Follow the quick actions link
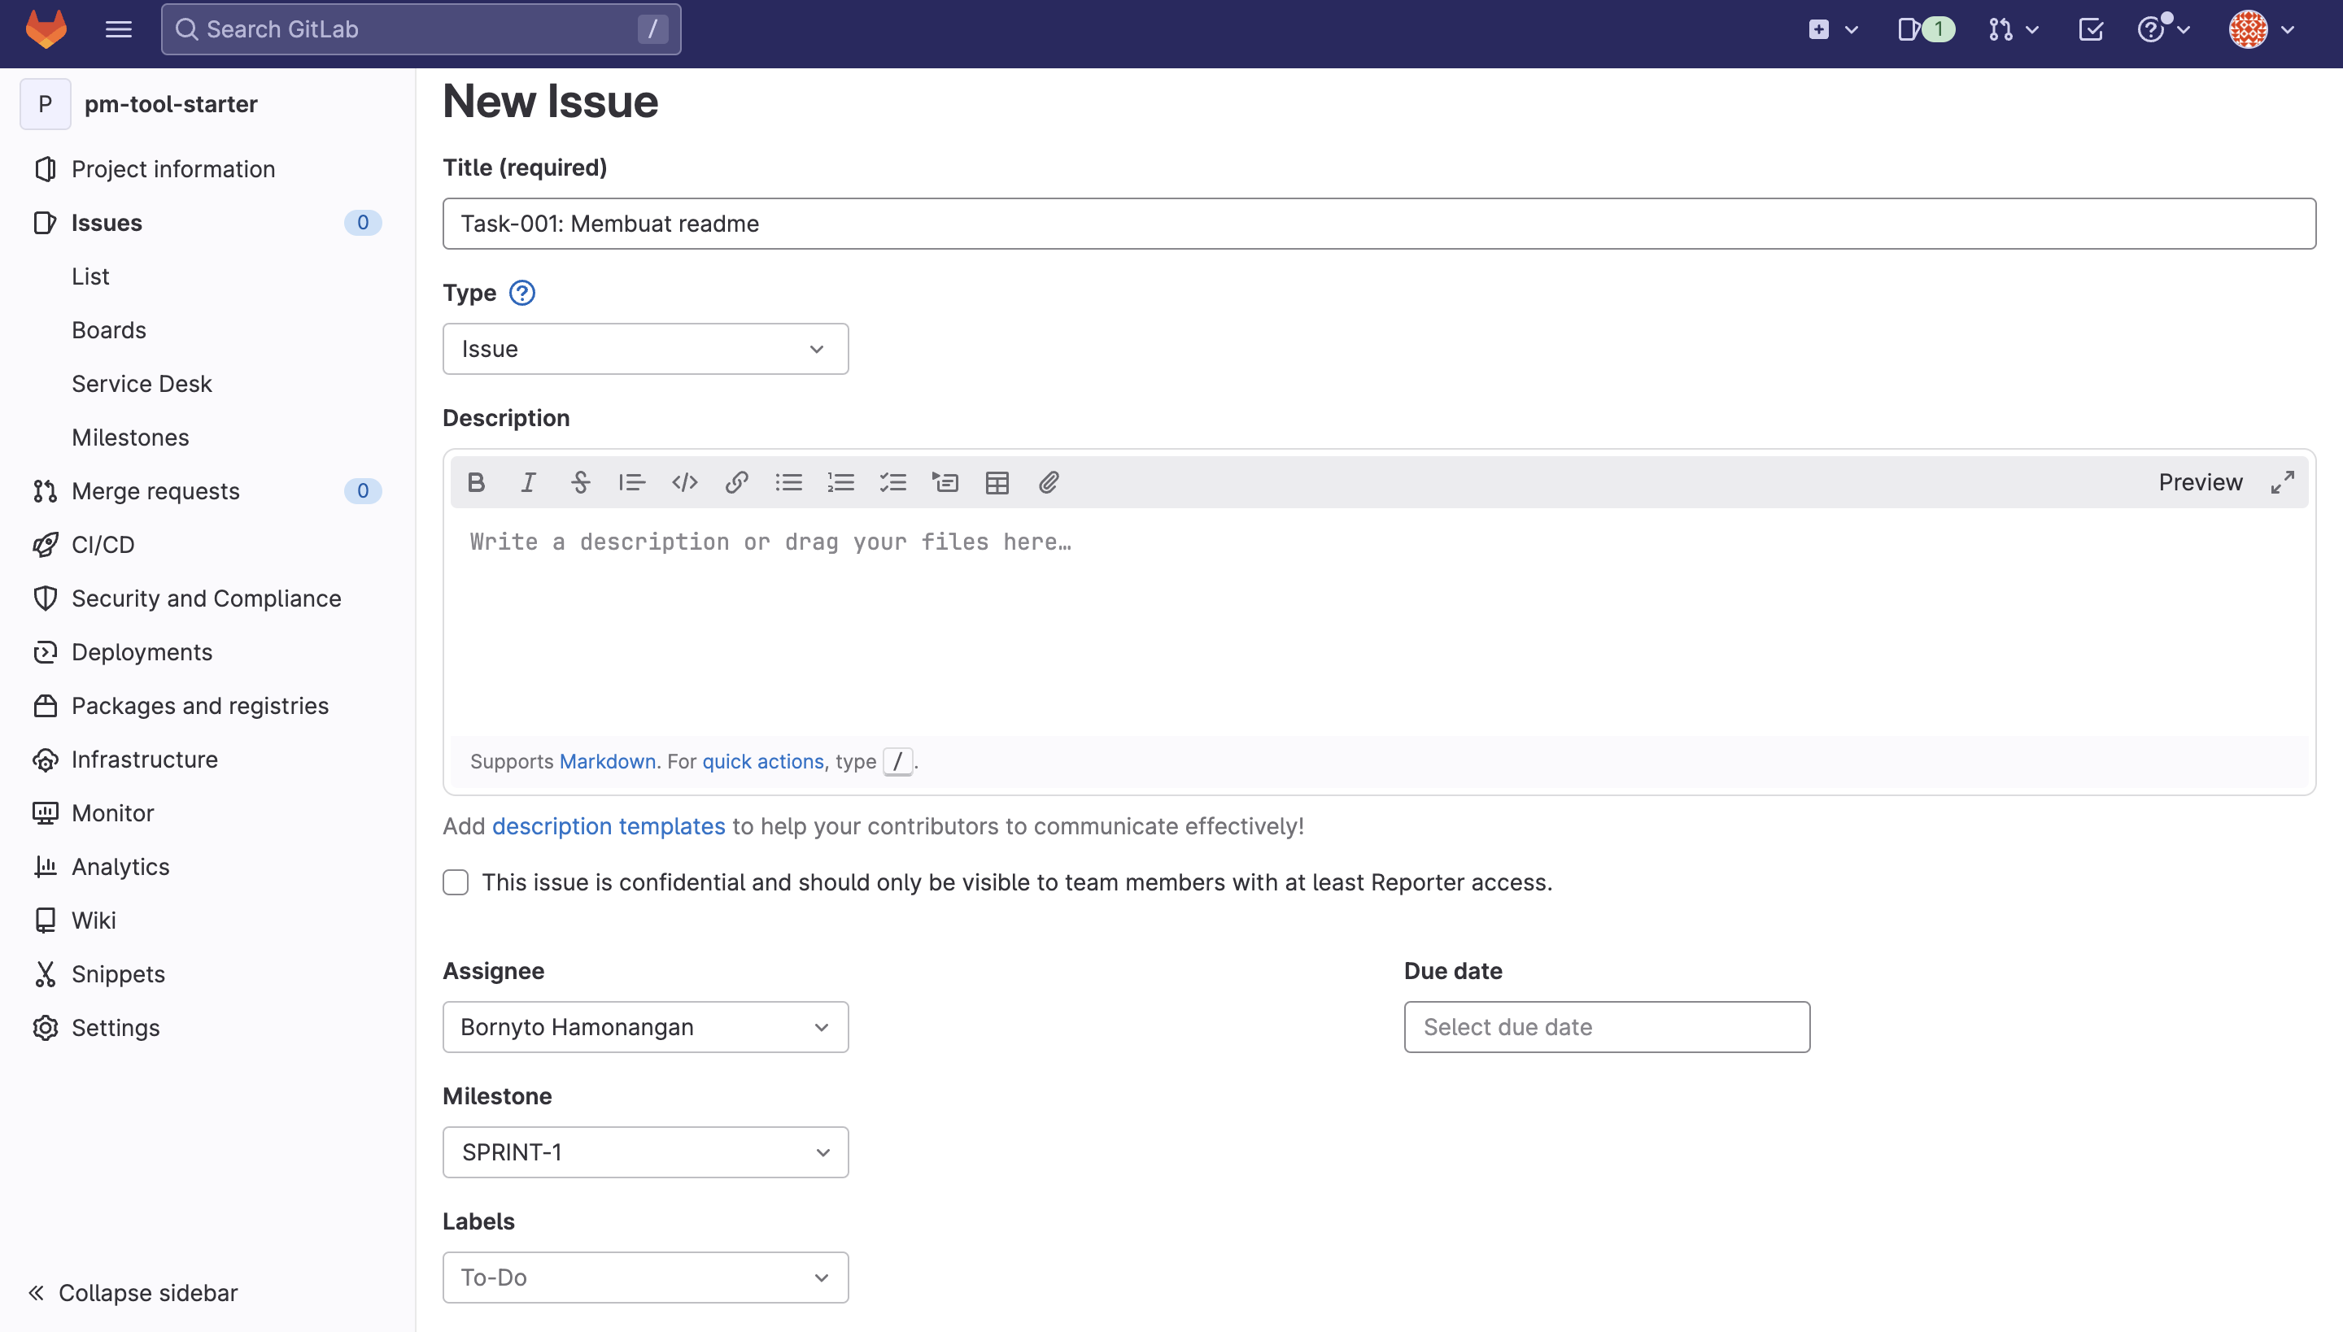Image resolution: width=2343 pixels, height=1332 pixels. click(763, 761)
